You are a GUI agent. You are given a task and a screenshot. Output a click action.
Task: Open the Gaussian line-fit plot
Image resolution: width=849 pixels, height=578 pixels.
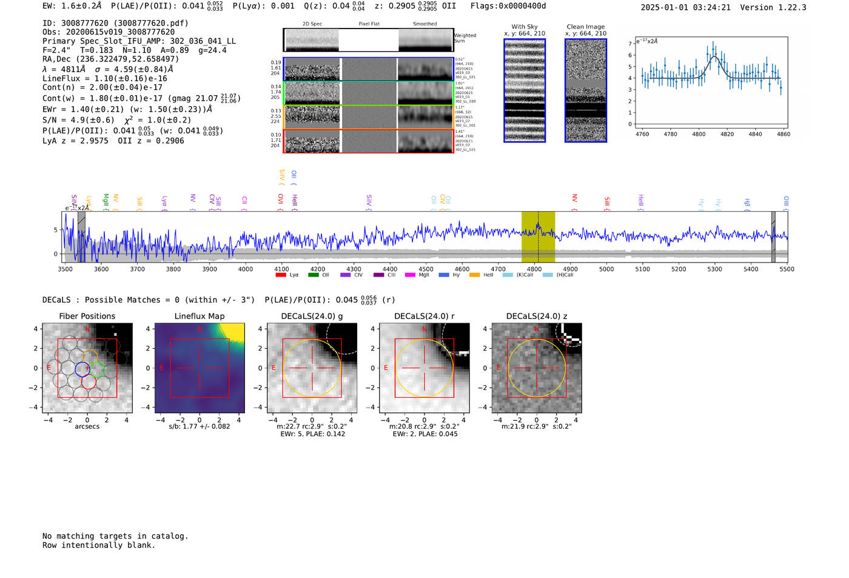coord(711,82)
